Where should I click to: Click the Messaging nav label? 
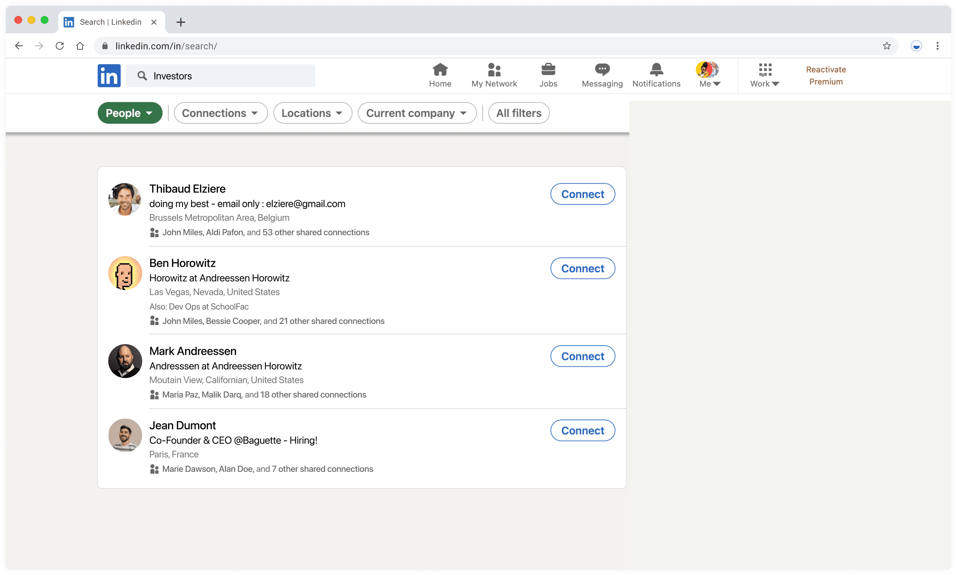tap(602, 84)
